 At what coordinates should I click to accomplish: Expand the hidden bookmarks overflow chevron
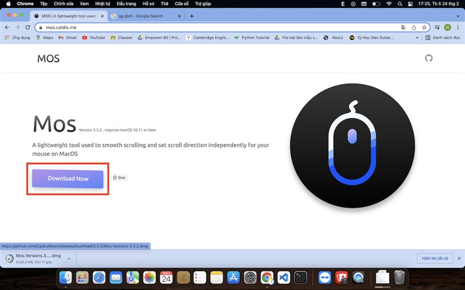pos(417,38)
